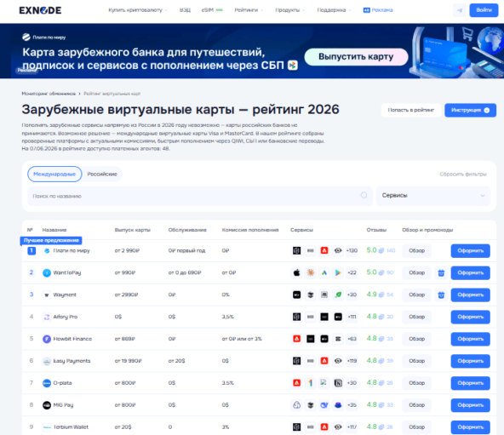This screenshot has height=435, width=504.
Task: Open Telegram icon button in header
Action: pos(460,10)
